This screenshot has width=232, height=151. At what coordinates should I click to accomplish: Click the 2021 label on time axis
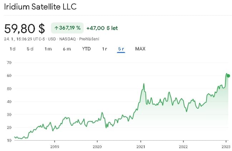(x=141, y=146)
